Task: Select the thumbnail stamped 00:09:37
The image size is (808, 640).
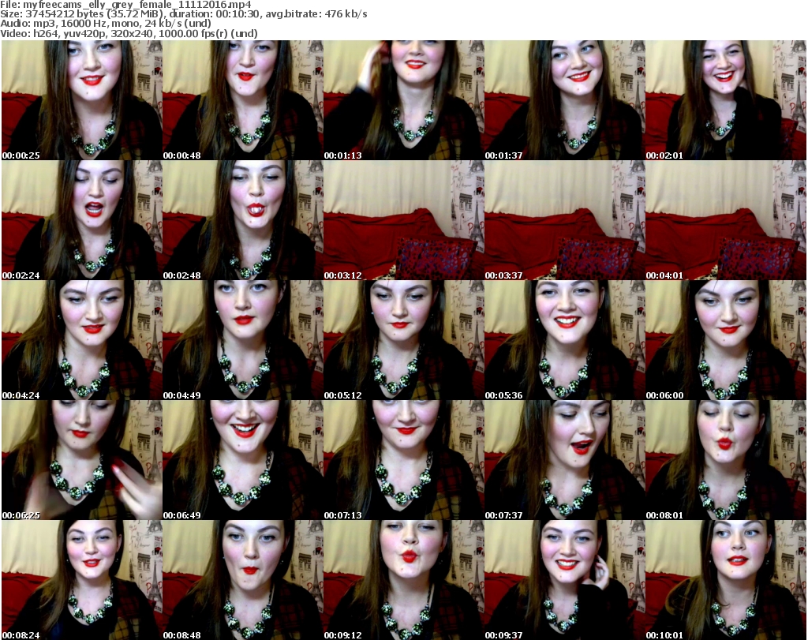Action: pos(565,580)
